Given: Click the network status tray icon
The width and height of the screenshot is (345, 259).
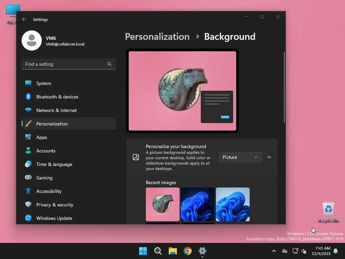Looking at the screenshot, I should click(295, 251).
